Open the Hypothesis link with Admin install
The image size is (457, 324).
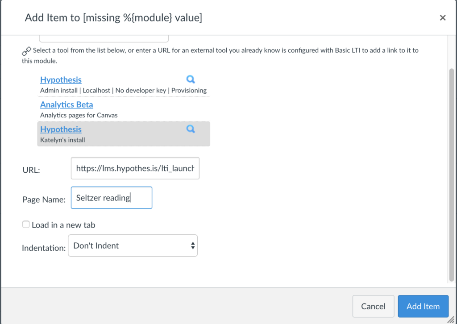(x=61, y=79)
